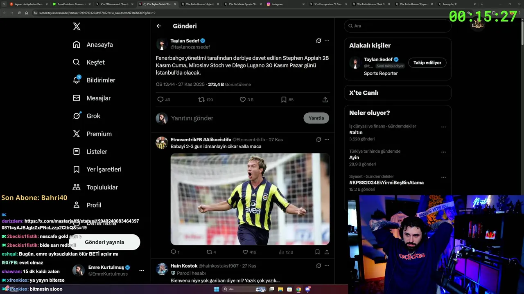The width and height of the screenshot is (524, 294).
Task: Open Keşfet explore page
Action: [x=88, y=62]
